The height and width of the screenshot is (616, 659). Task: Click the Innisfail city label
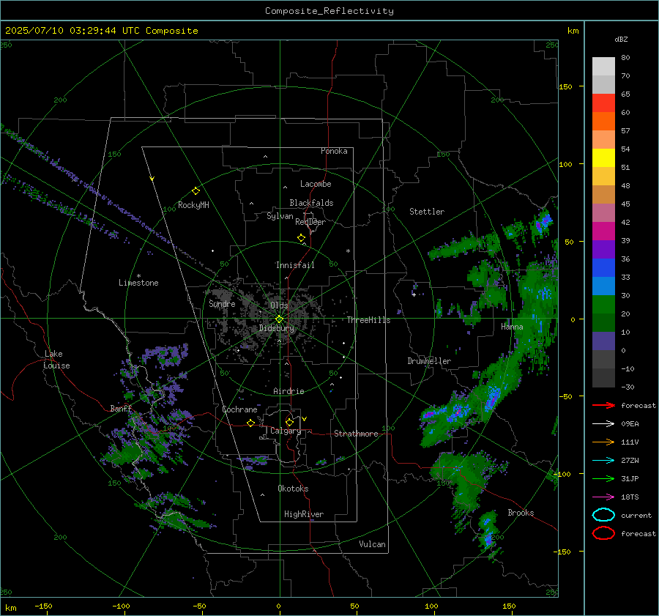point(295,265)
